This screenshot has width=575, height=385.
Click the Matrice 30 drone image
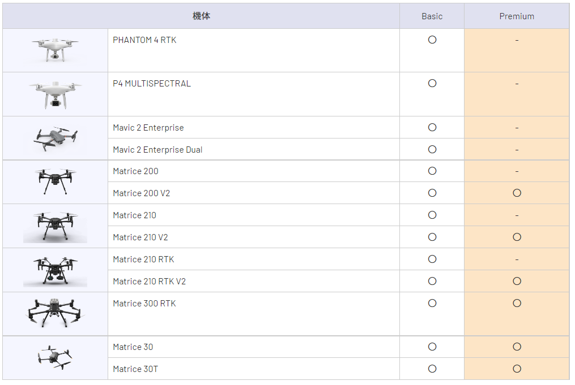(x=55, y=358)
